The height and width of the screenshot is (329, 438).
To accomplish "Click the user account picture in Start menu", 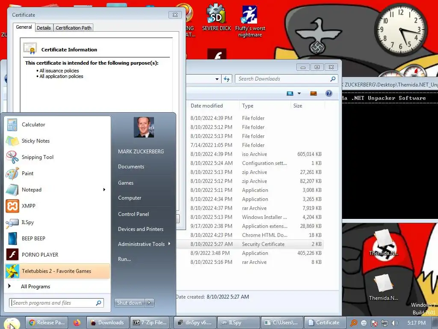I will click(x=144, y=127).
